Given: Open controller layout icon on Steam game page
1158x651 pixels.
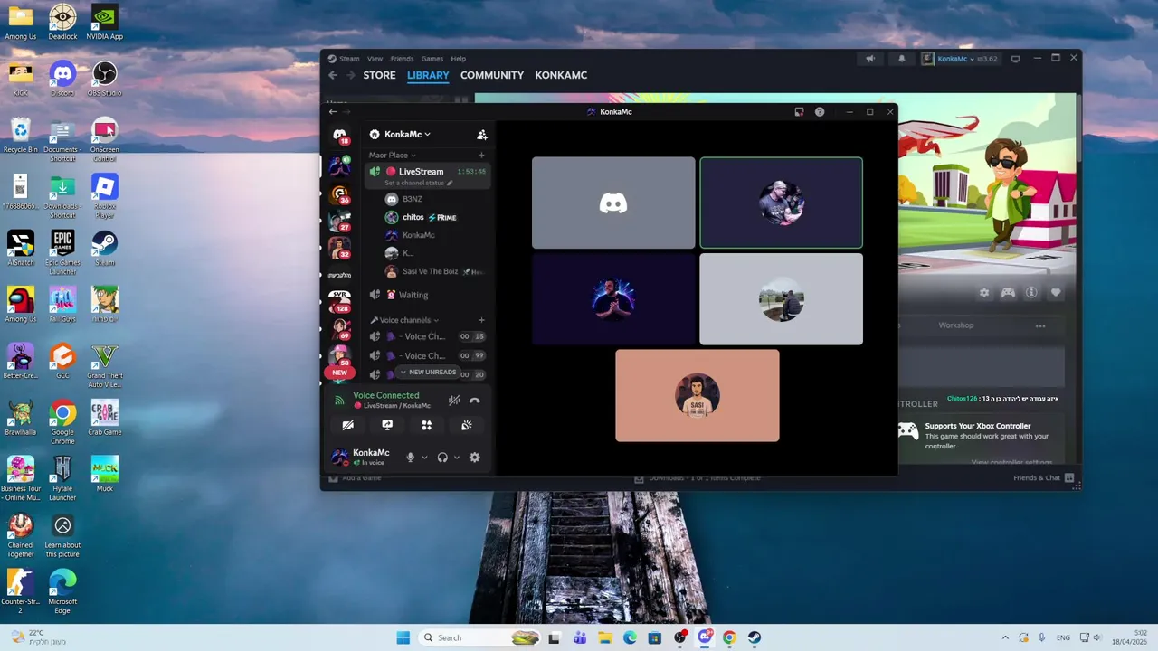Looking at the screenshot, I should 1008,293.
